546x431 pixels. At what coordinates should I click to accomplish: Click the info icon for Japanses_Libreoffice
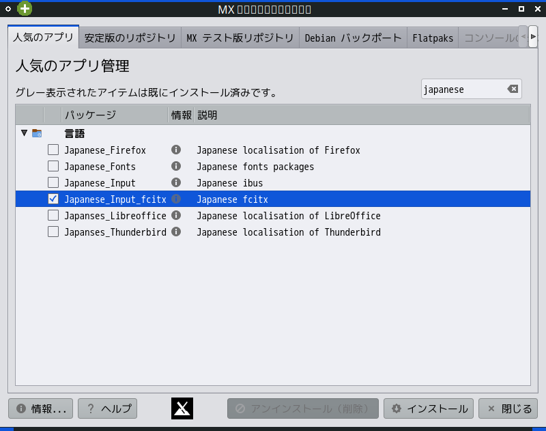tap(176, 215)
